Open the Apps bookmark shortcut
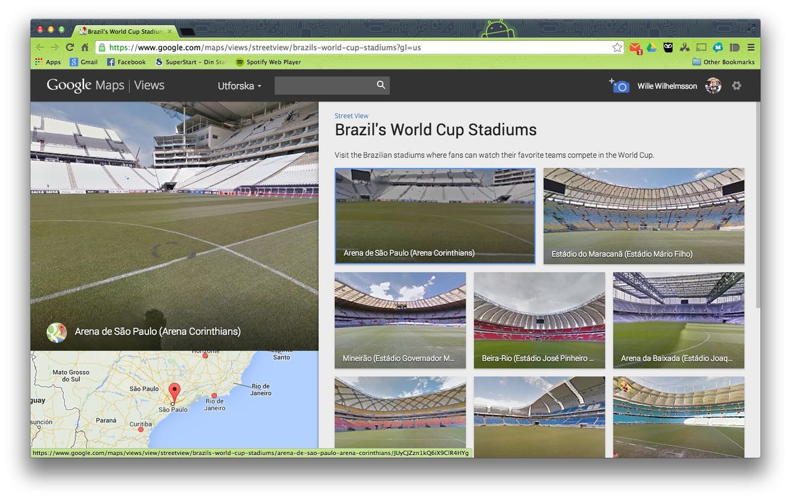This screenshot has width=791, height=500. point(48,62)
